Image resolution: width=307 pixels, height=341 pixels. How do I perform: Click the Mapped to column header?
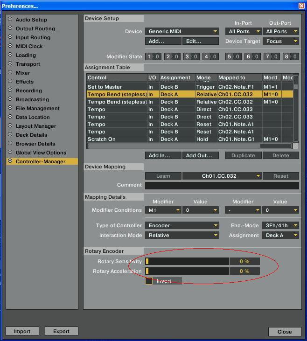pyautogui.click(x=239, y=77)
